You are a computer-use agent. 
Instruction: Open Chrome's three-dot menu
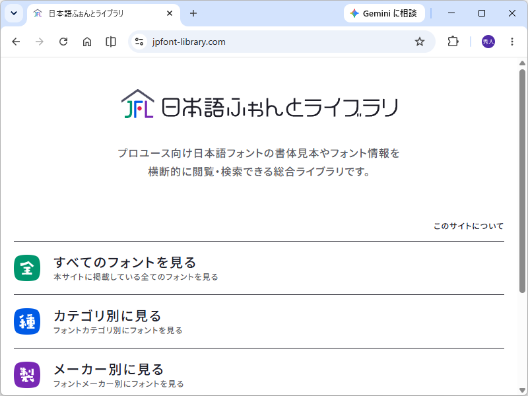(512, 42)
